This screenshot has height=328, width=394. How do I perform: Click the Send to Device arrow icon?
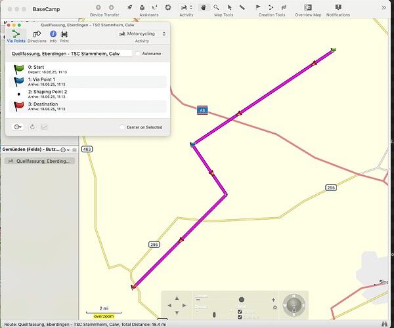click(x=98, y=7)
